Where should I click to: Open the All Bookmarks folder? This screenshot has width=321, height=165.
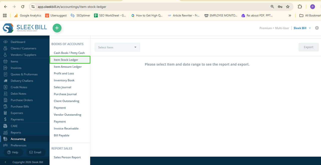point(310,15)
